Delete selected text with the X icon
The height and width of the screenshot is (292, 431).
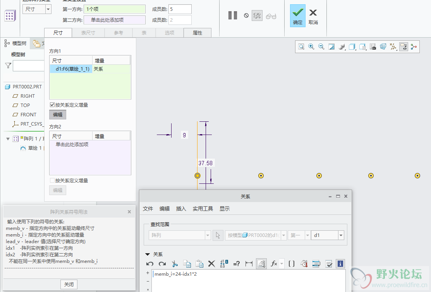click(211, 264)
